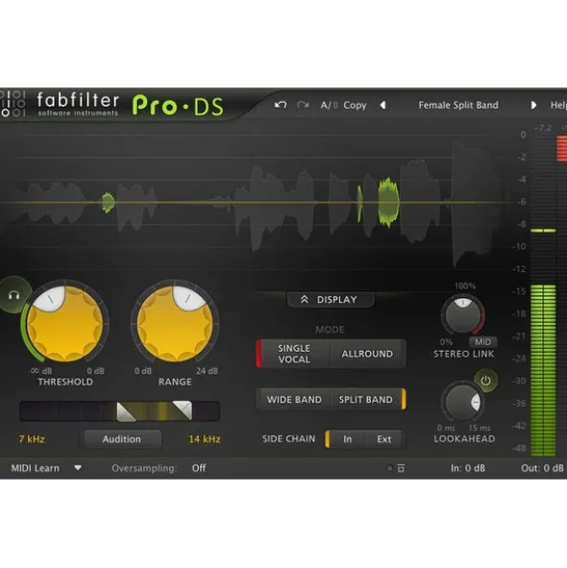Select Single Vocal mode
This screenshot has width=567, height=568.
(x=294, y=354)
